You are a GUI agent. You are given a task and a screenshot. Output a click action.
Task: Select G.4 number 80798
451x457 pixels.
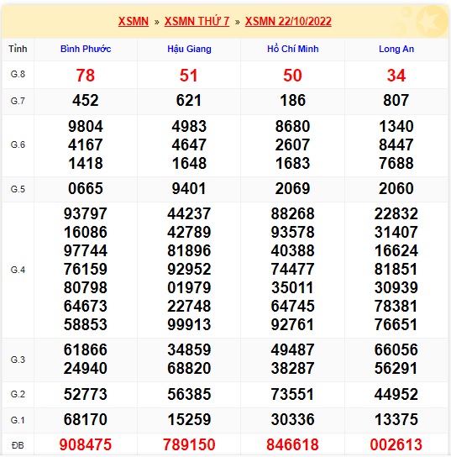click(x=86, y=287)
